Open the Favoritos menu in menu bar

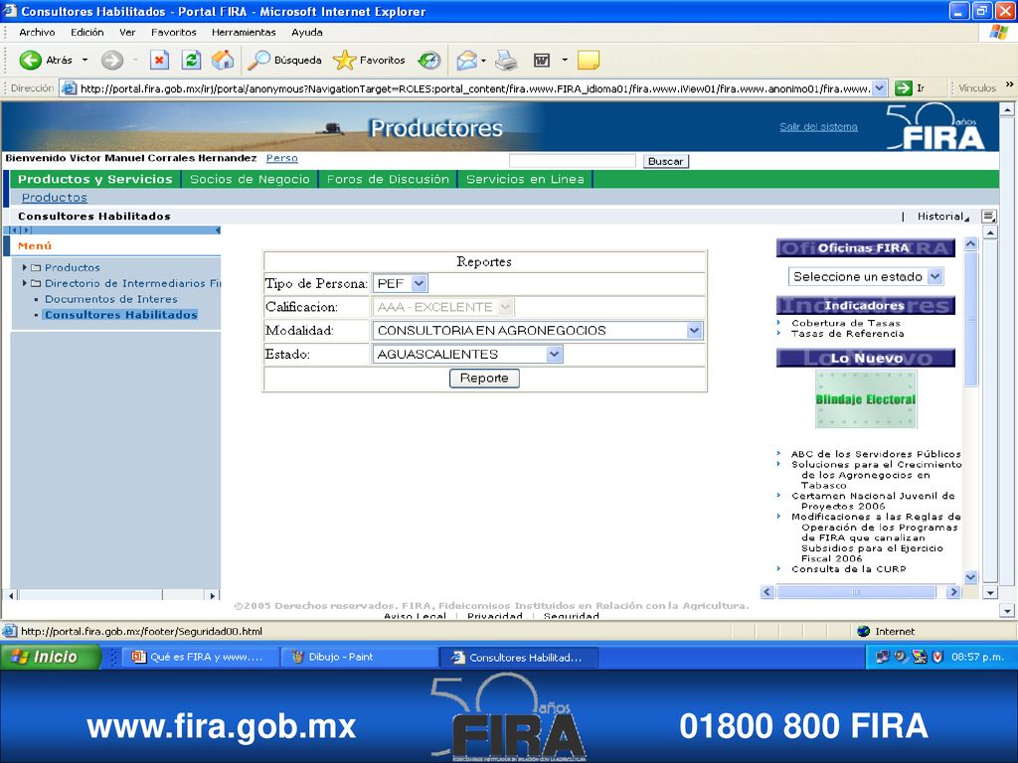click(x=173, y=33)
